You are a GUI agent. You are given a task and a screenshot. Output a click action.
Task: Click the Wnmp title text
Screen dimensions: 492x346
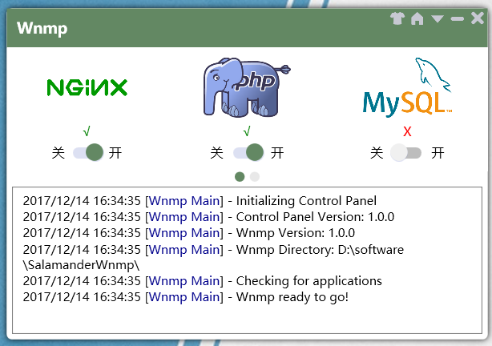pos(42,29)
